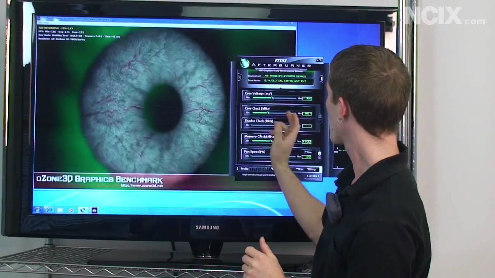Click the right-side button beside the driver version
The height and width of the screenshot is (278, 495).
(x=322, y=79)
